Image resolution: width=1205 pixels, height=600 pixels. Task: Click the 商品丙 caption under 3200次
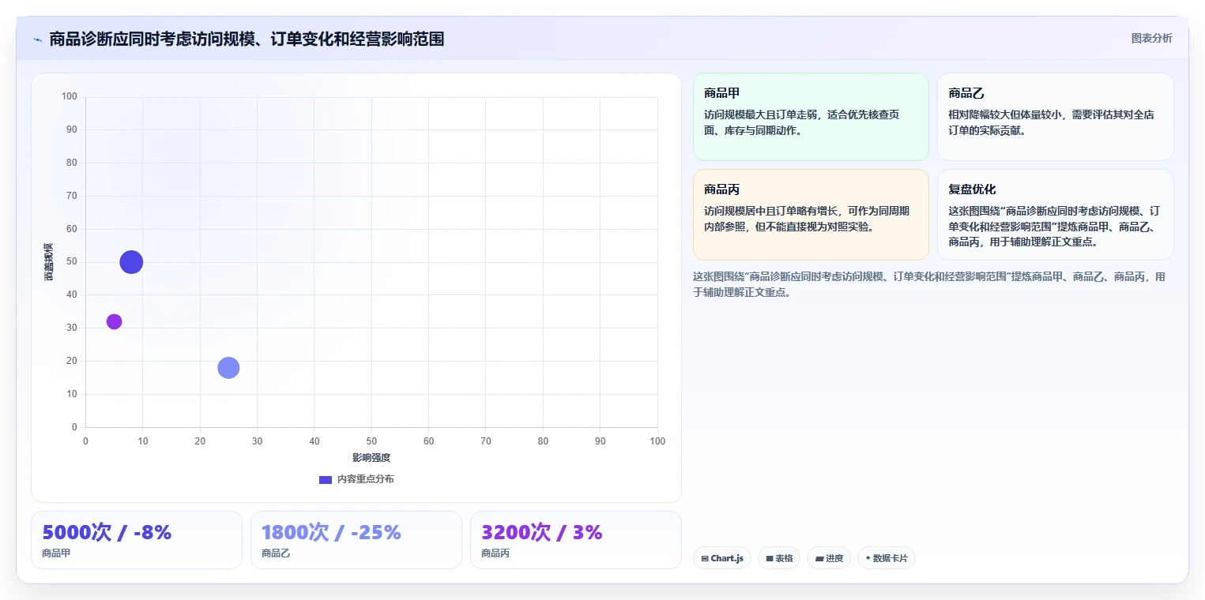[x=496, y=553]
